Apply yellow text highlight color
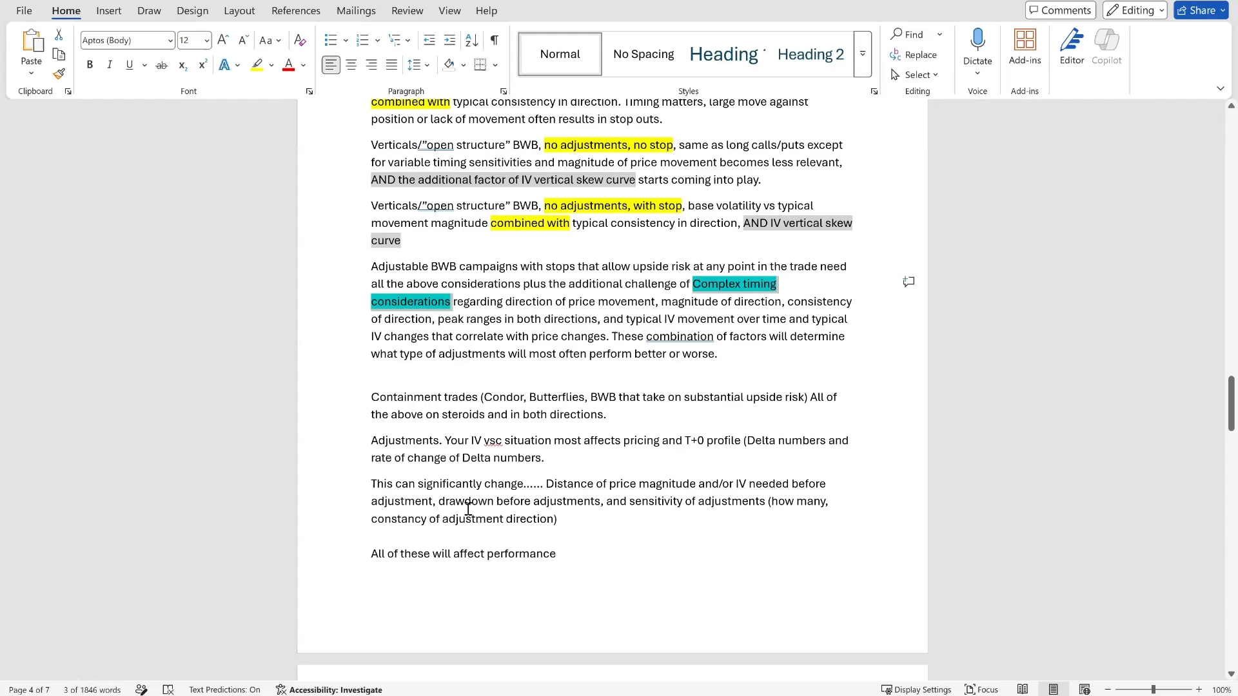The height and width of the screenshot is (696, 1238). point(257,65)
